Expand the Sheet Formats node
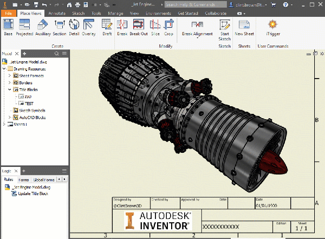Viewport: 325px width, 239px height. pos(9,76)
